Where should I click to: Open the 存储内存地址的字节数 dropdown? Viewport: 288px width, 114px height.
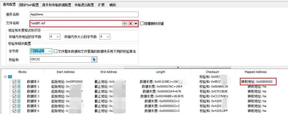click(55, 37)
